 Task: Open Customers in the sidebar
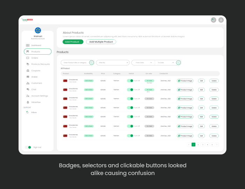37,83
